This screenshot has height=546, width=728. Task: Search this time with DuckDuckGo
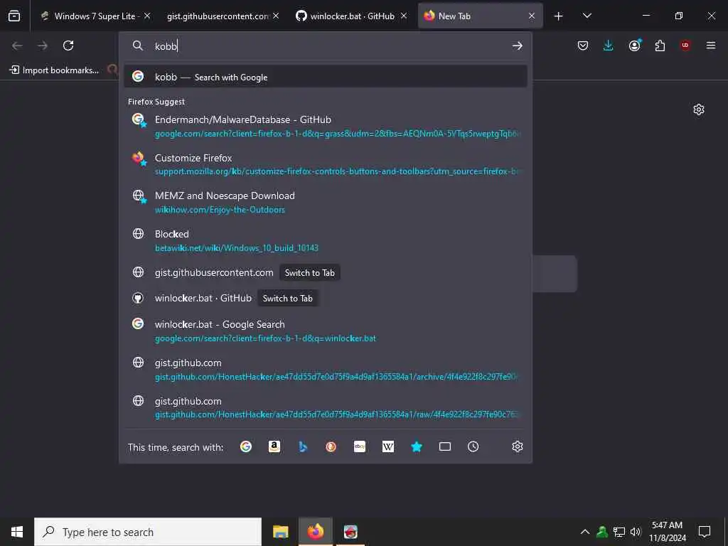tap(331, 446)
